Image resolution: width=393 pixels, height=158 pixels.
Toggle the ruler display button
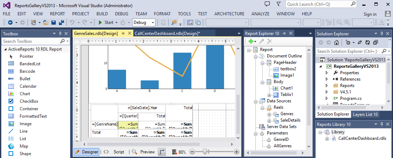(162, 152)
